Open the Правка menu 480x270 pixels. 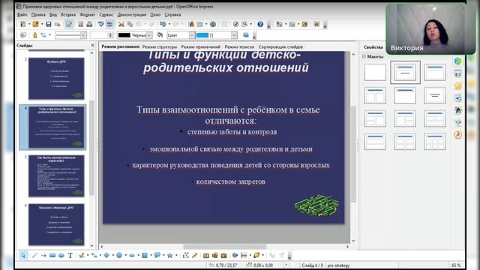[38, 15]
